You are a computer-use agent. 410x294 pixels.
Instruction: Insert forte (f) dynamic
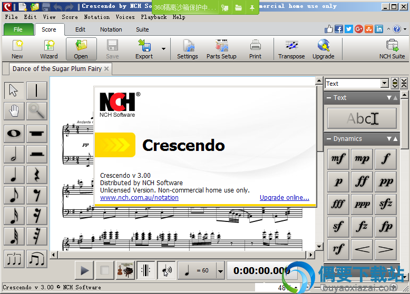[386, 159]
